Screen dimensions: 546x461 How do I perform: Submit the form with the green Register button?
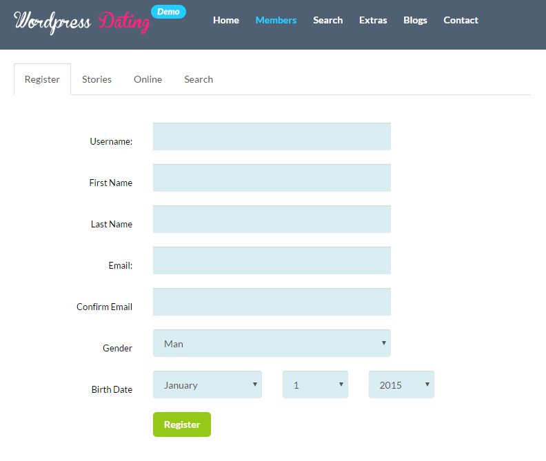tap(182, 424)
